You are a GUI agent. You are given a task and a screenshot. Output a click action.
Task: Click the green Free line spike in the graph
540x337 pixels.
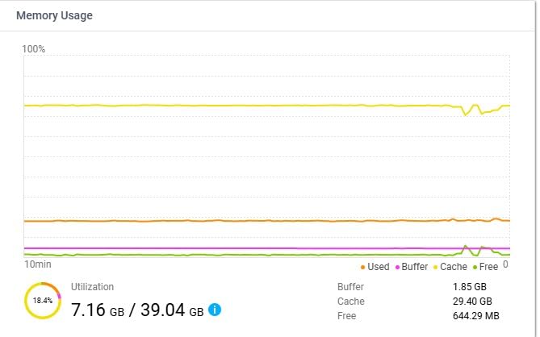click(465, 247)
